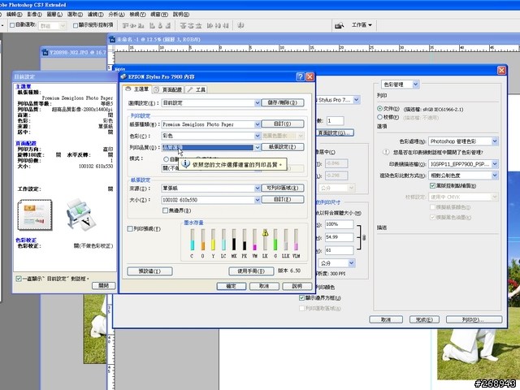This screenshot has height=390, width=520.
Task: Enable the 列印預視 print preview checkbox
Action: pos(130,229)
